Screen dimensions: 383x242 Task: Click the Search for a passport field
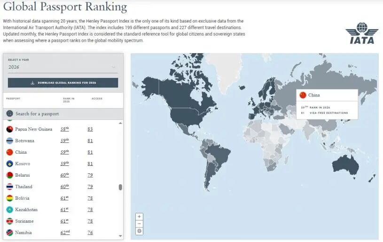[63, 114]
